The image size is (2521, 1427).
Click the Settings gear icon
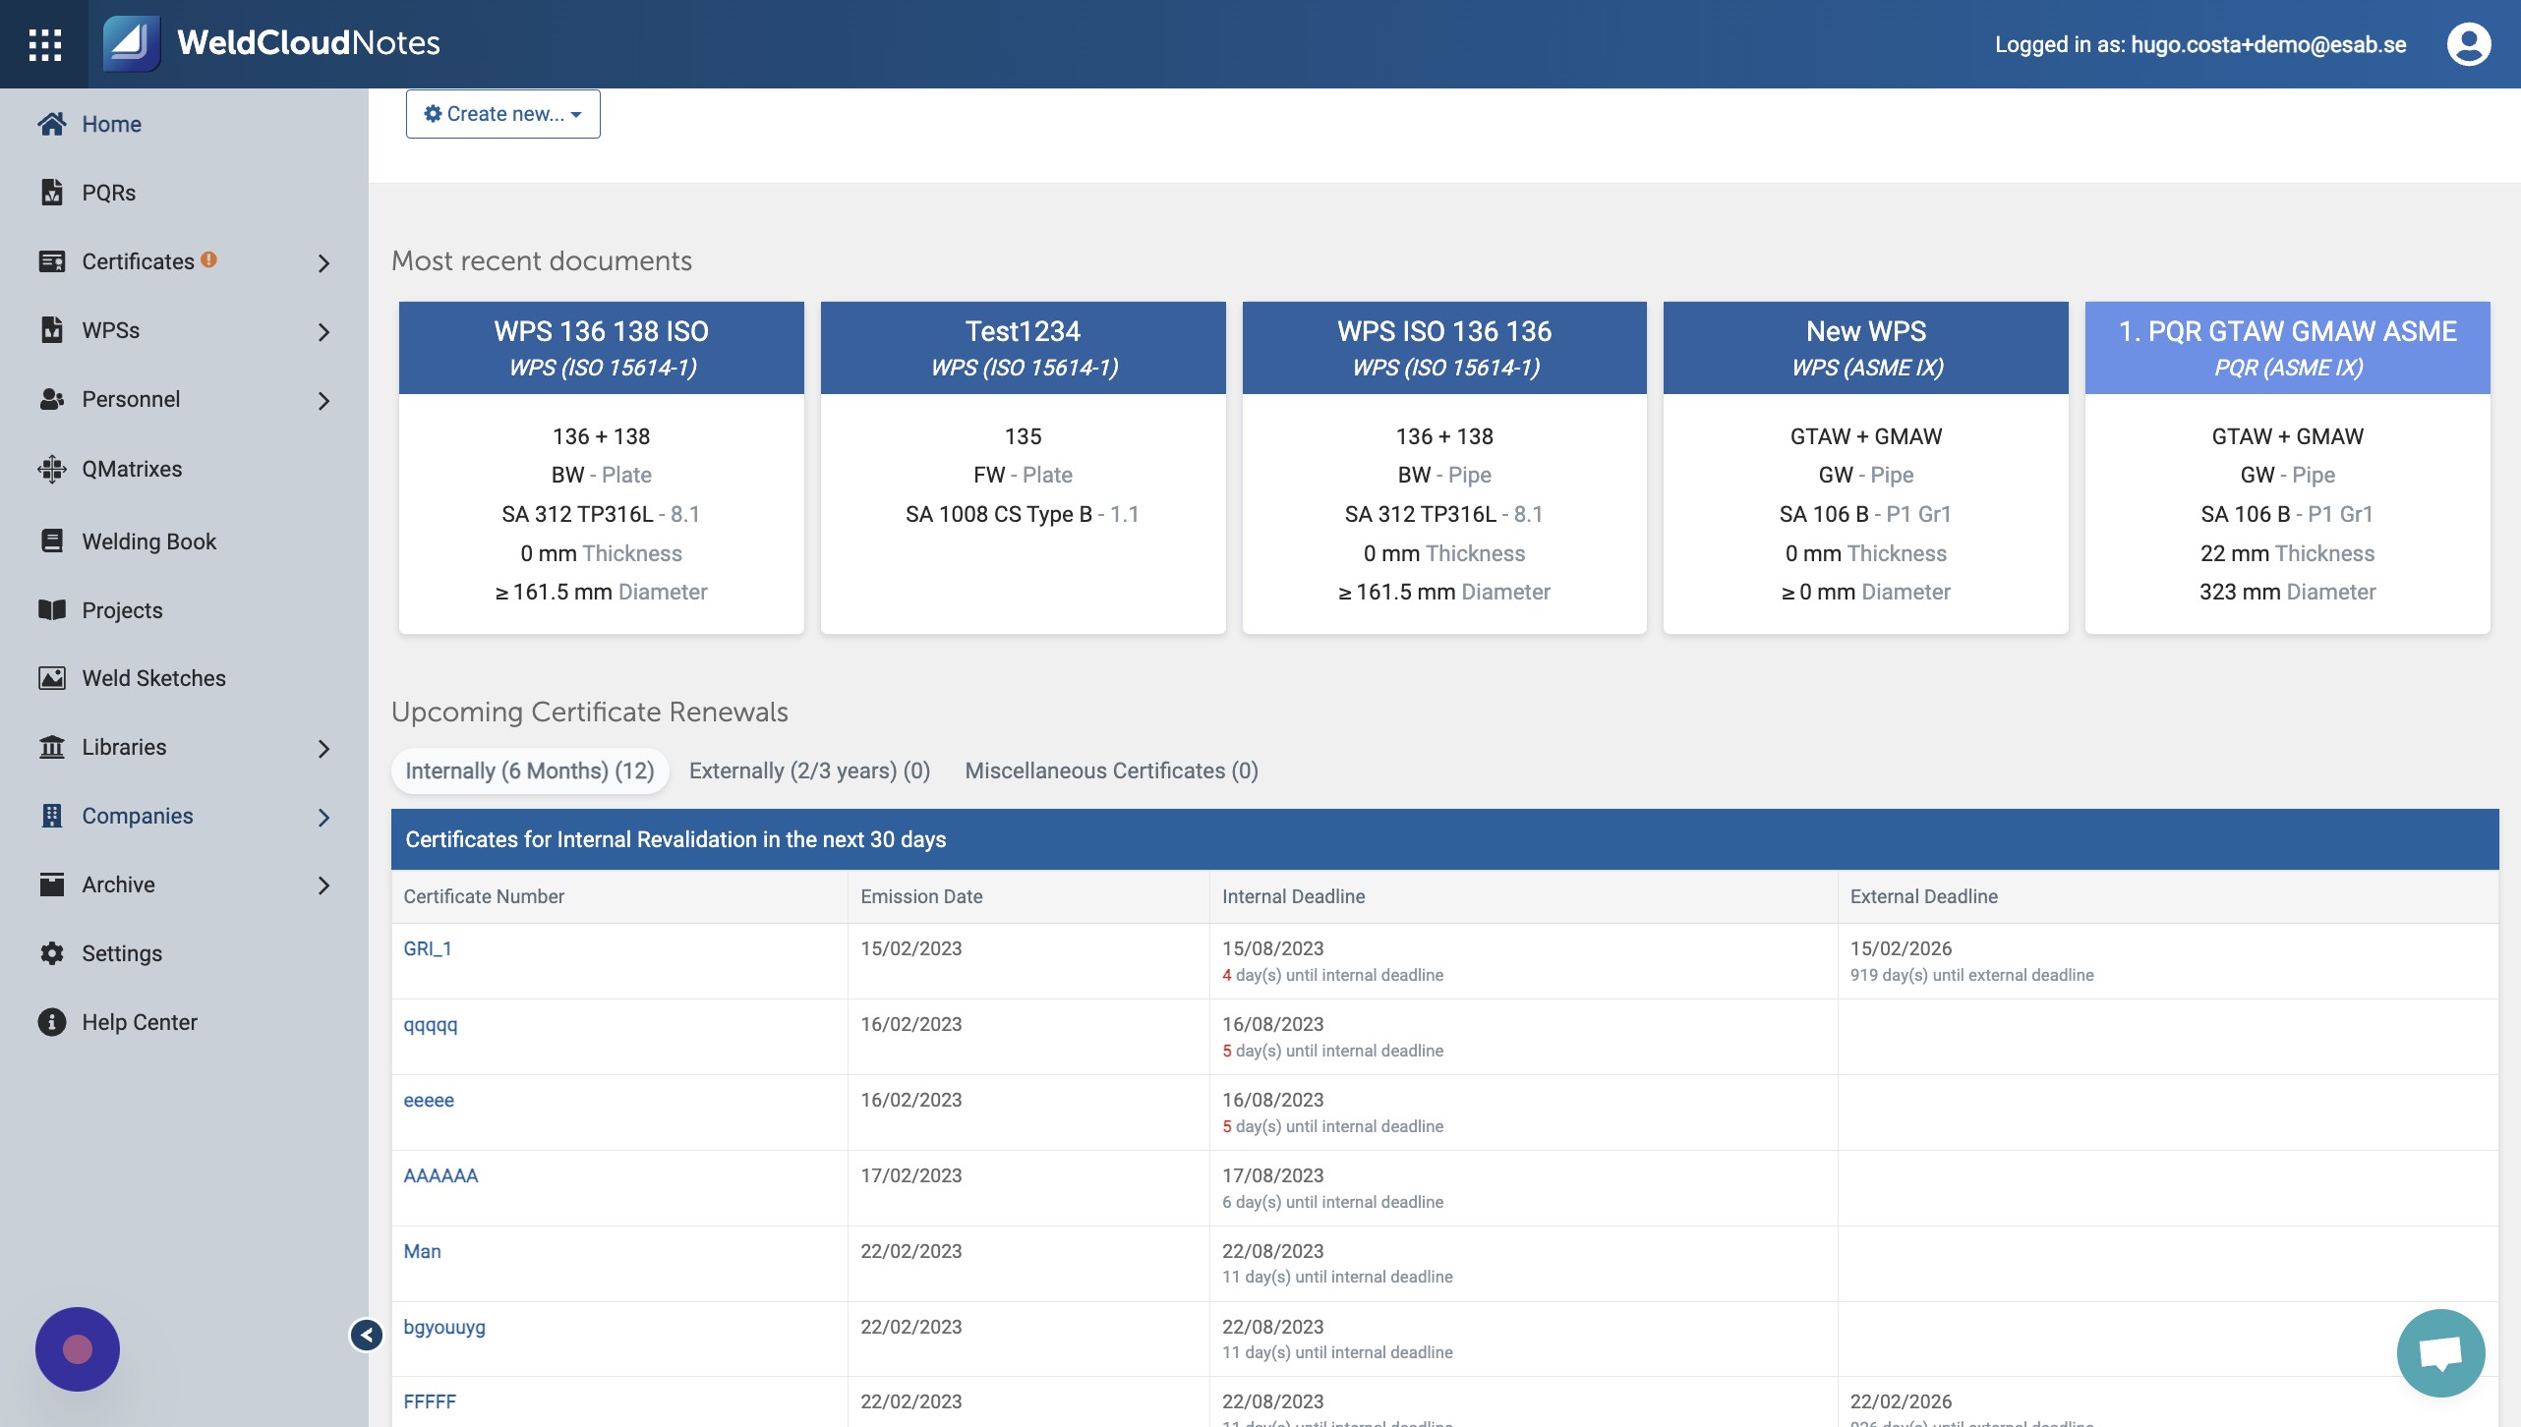(52, 953)
